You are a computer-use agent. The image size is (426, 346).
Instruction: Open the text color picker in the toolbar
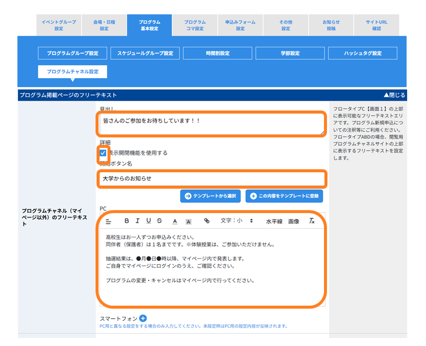click(x=175, y=221)
